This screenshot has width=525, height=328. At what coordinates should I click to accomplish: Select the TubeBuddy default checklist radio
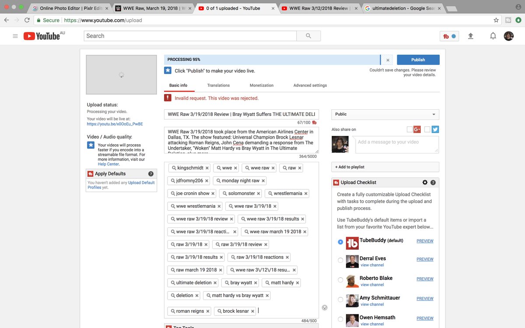[x=340, y=242]
